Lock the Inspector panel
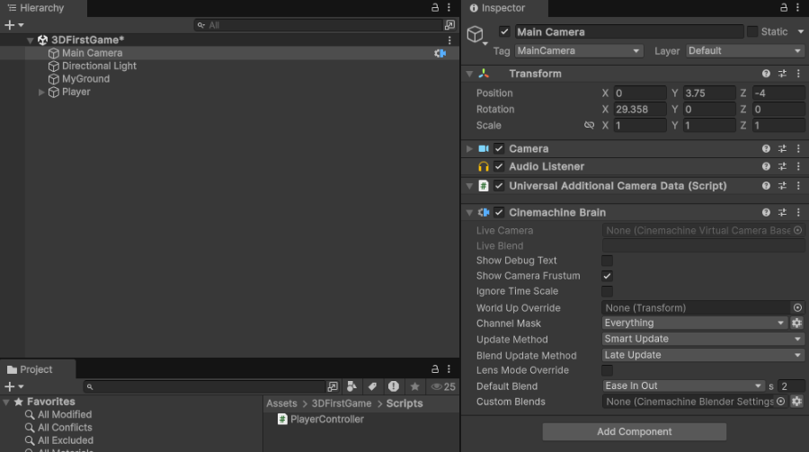The image size is (809, 452). (784, 8)
